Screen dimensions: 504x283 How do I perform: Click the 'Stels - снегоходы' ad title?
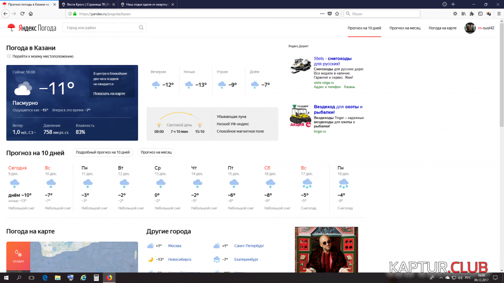pos(333,61)
